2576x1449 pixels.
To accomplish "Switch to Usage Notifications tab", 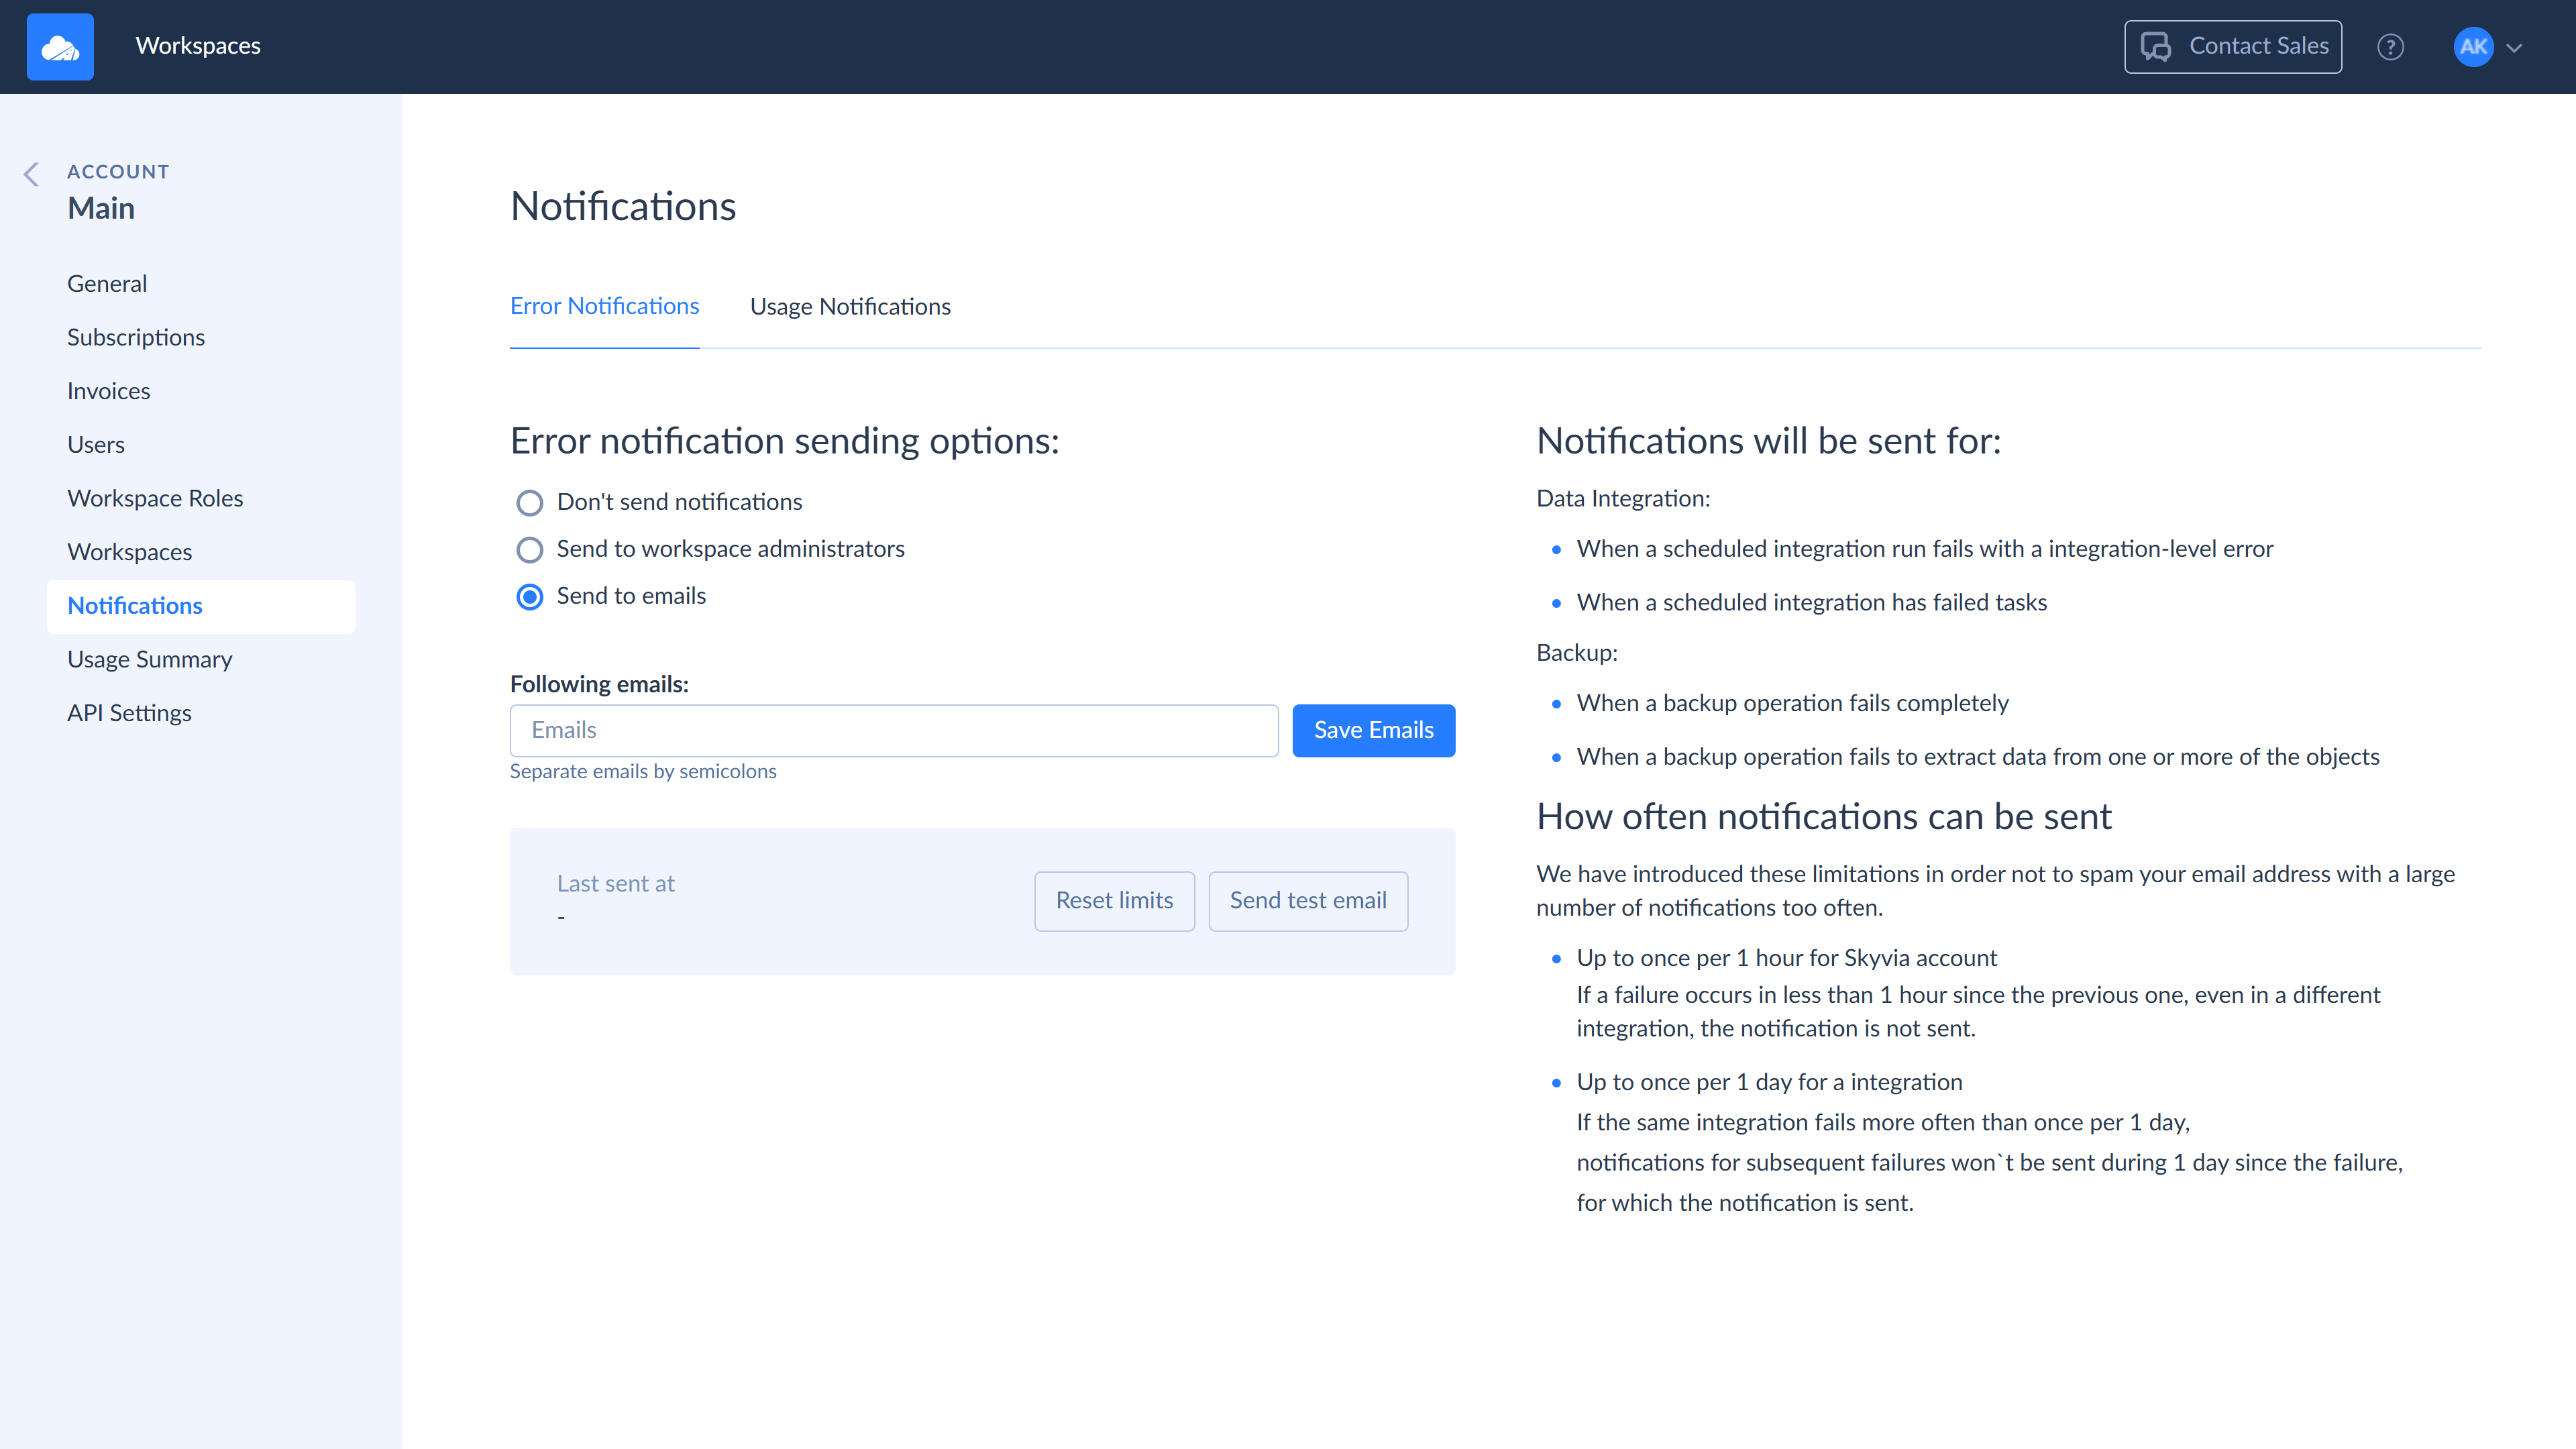I will [849, 306].
